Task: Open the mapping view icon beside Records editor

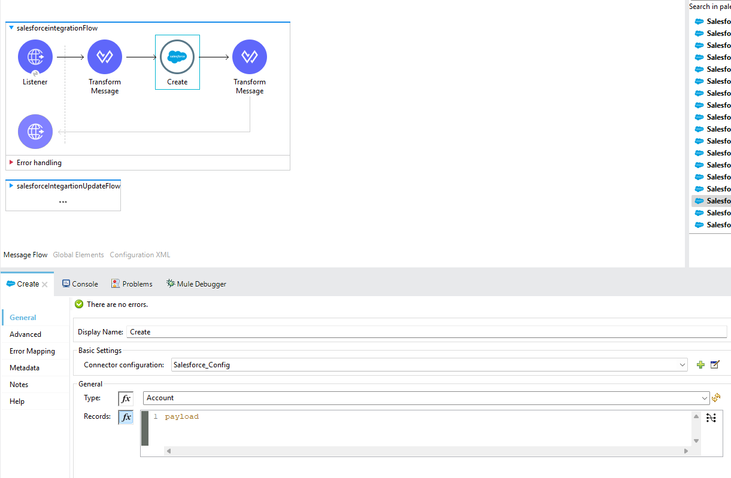Action: coord(711,418)
